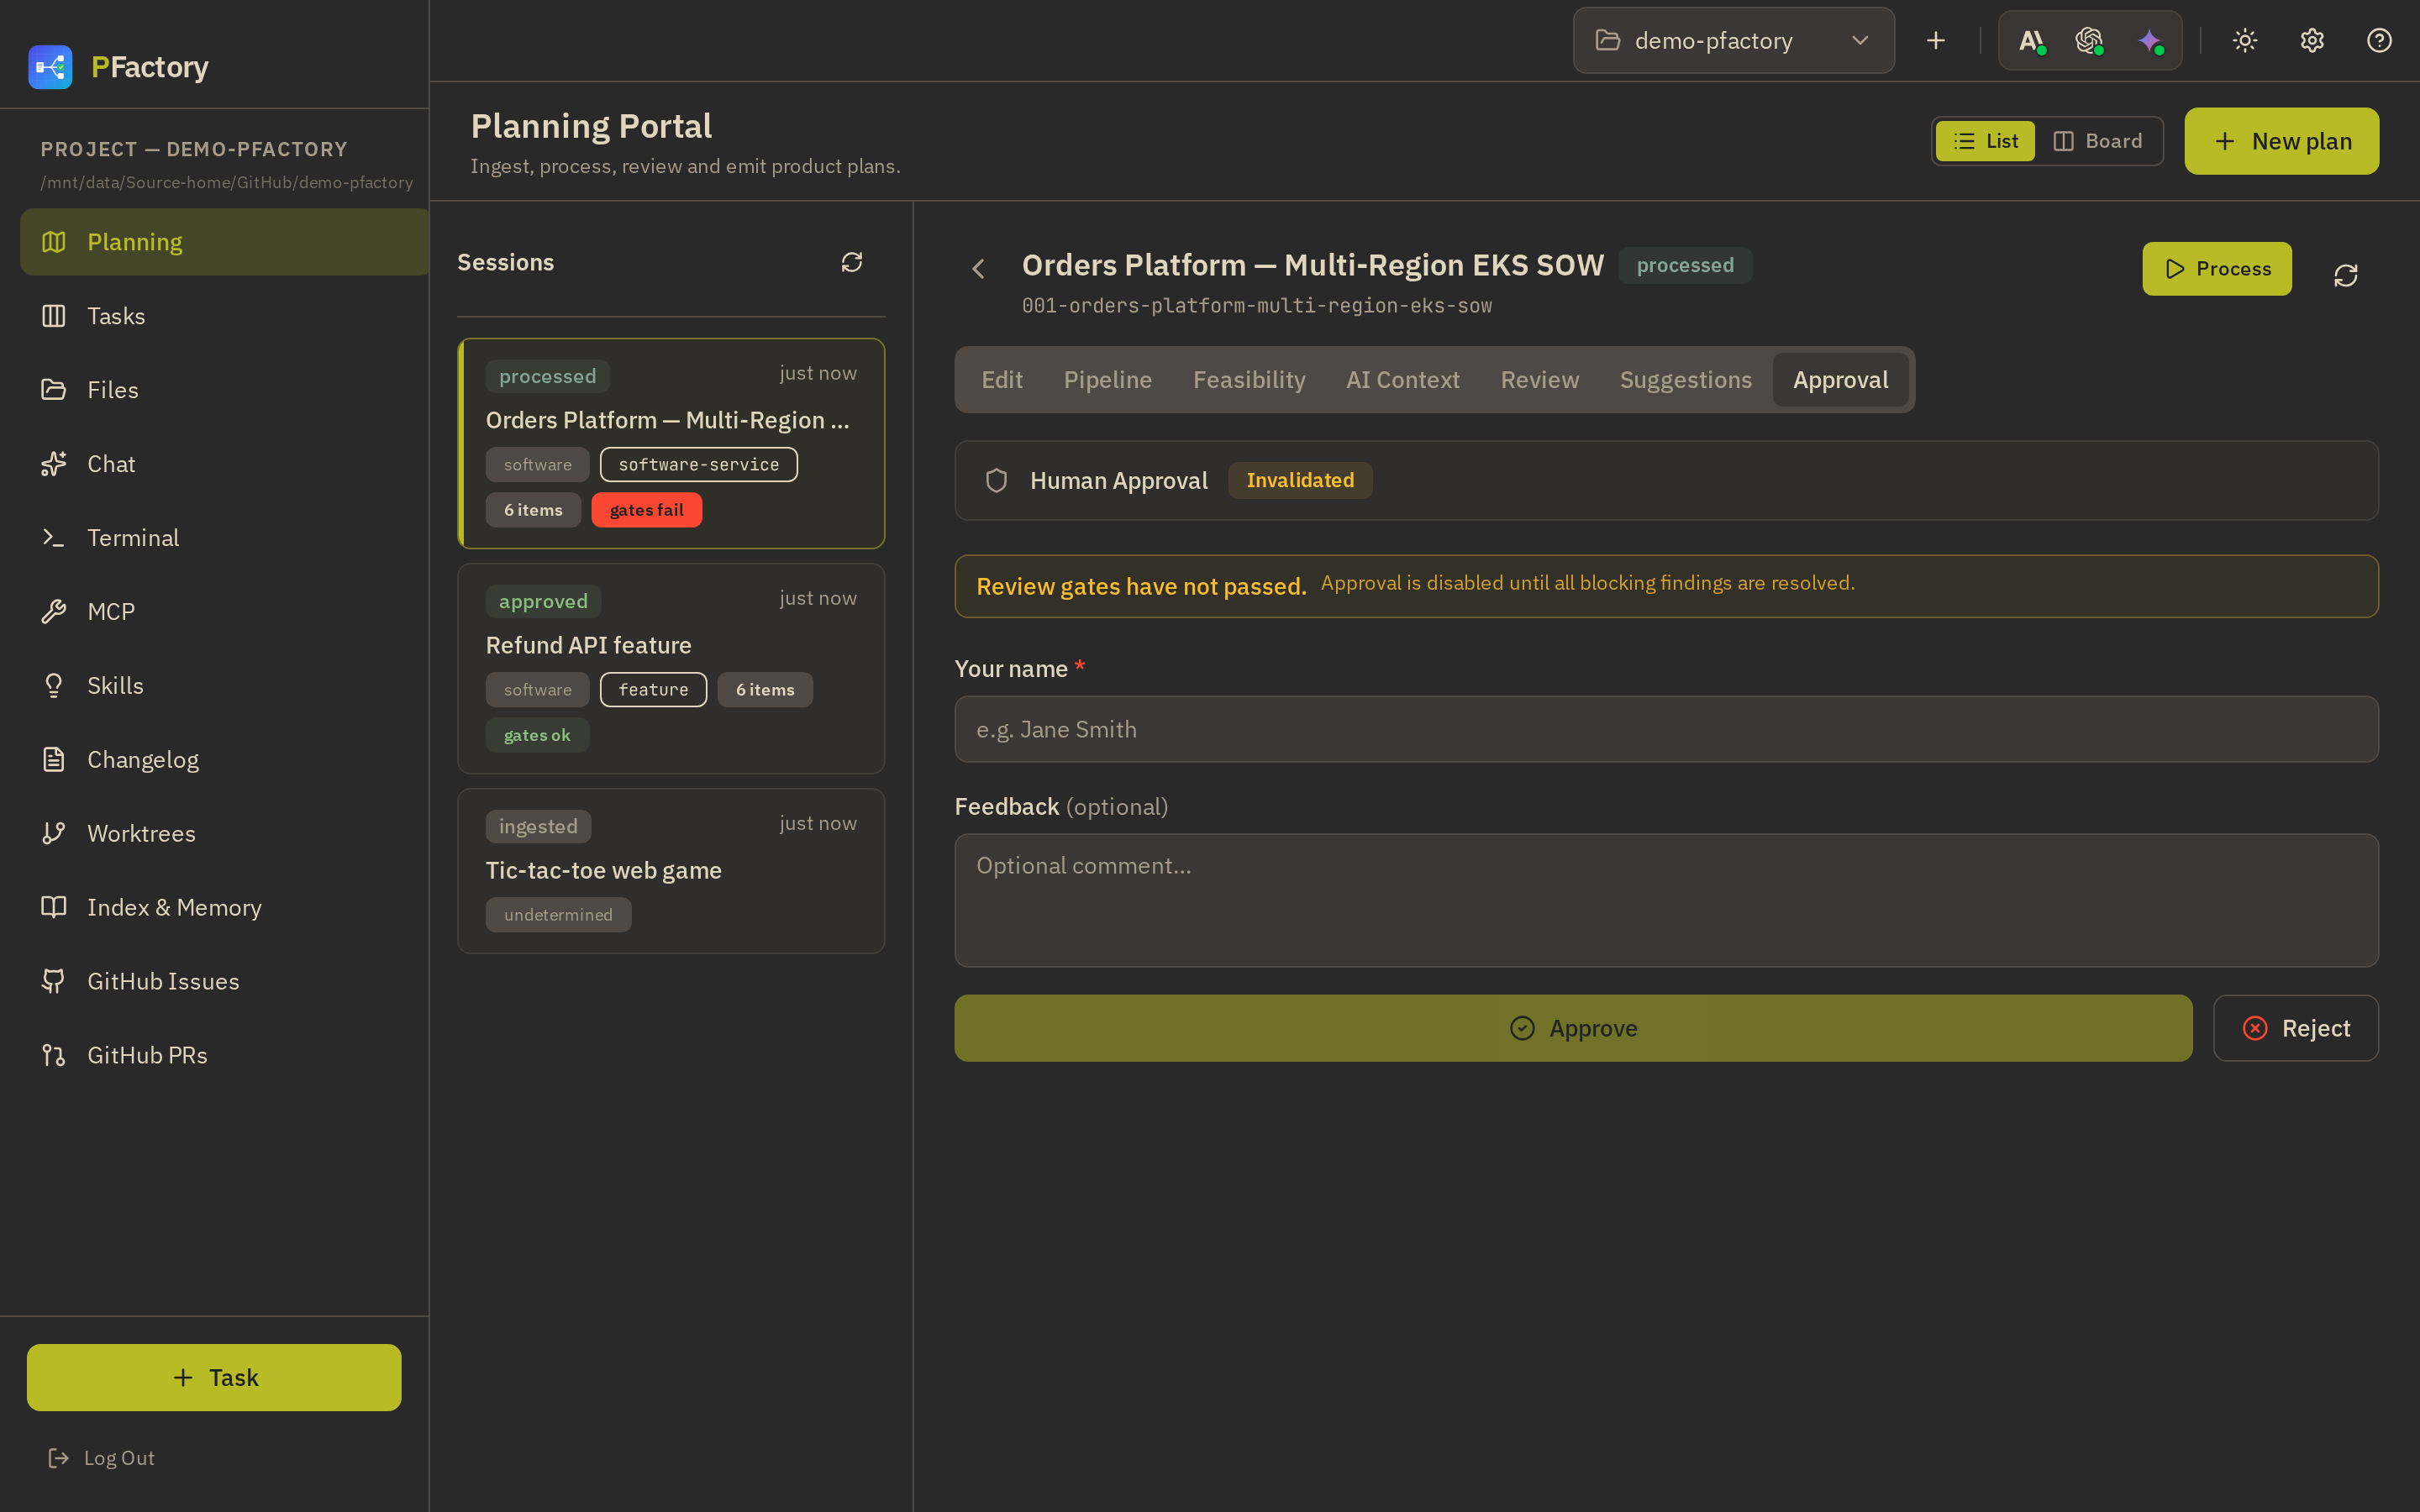
Task: Open Chat from the sidebar
Action: [x=224, y=464]
